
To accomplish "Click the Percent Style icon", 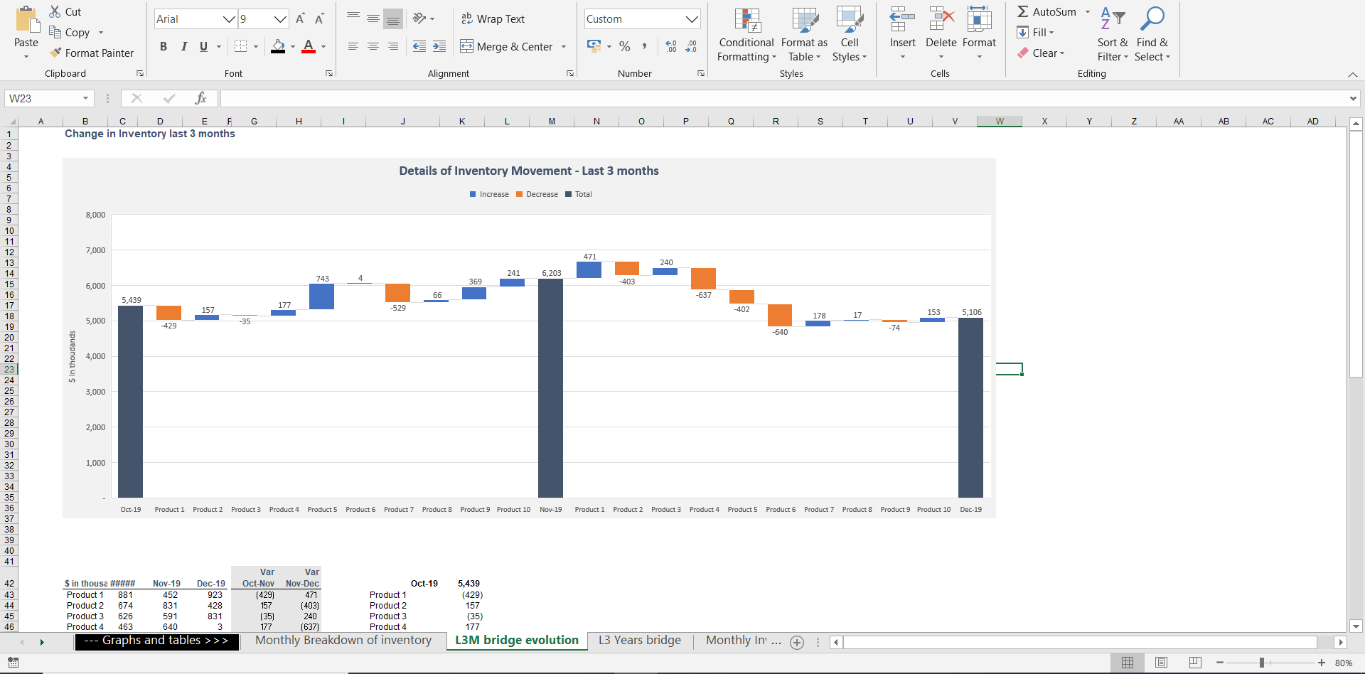I will pyautogui.click(x=625, y=46).
